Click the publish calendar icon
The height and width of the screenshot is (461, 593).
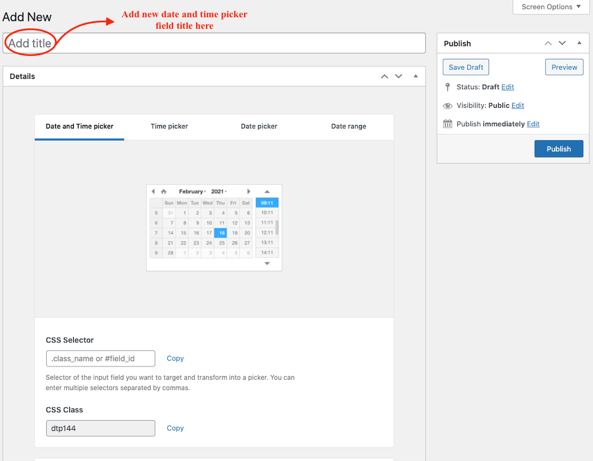coord(448,124)
